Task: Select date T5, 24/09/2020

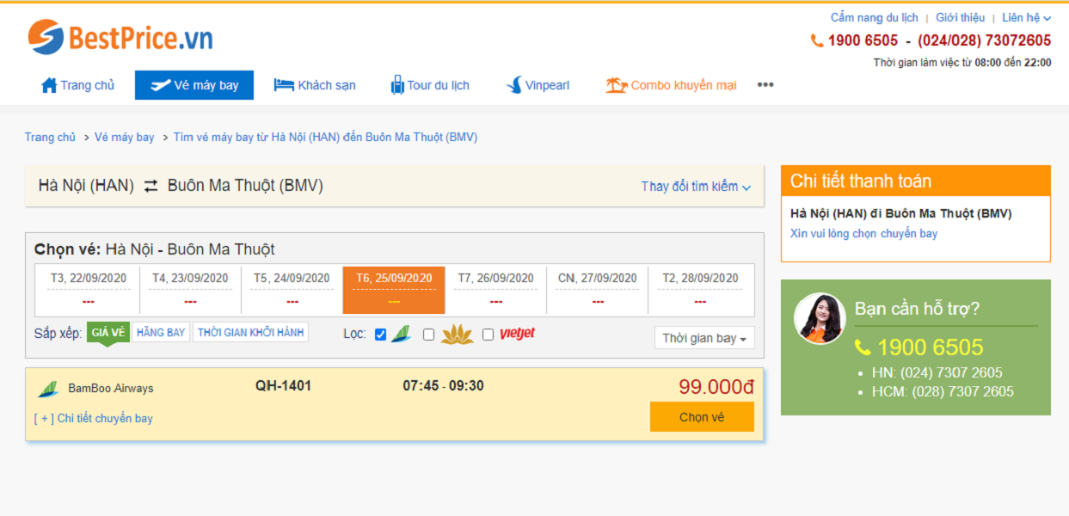Action: pos(292,290)
